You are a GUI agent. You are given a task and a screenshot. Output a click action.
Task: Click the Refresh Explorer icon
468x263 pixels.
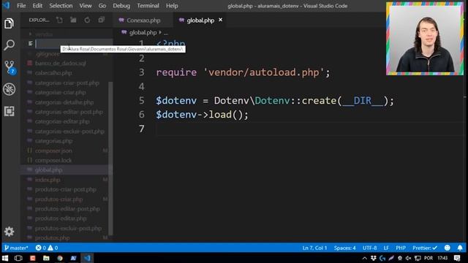click(87, 20)
